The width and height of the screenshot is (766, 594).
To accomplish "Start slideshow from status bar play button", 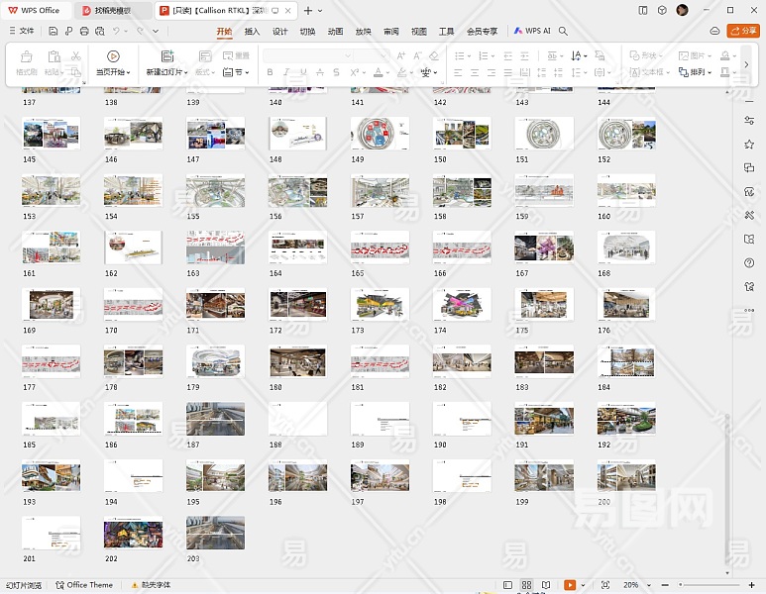I will click(570, 585).
